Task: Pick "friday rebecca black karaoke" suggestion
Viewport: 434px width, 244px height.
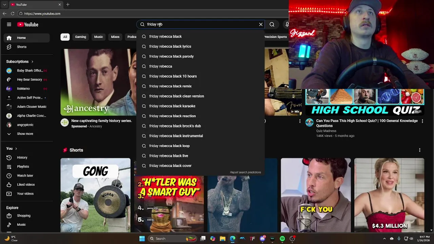Action: (200, 106)
